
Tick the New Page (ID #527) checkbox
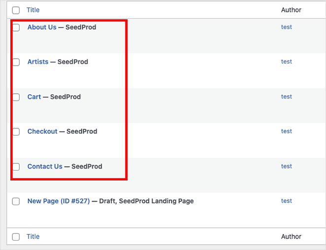pyautogui.click(x=16, y=201)
